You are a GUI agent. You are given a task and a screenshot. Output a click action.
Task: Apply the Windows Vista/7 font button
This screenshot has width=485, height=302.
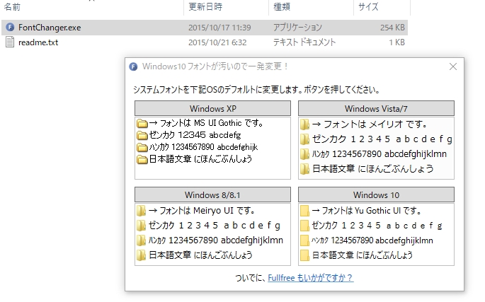click(376, 108)
